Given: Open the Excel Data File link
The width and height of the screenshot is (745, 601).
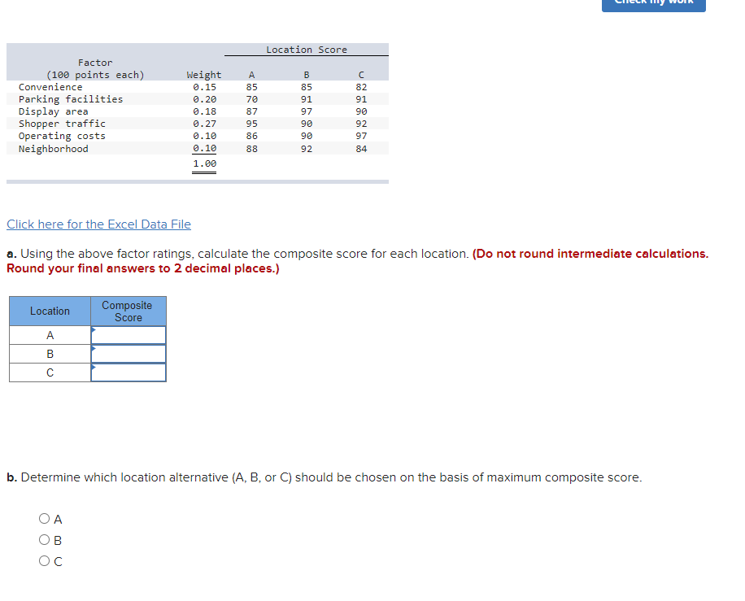Looking at the screenshot, I should click(98, 224).
